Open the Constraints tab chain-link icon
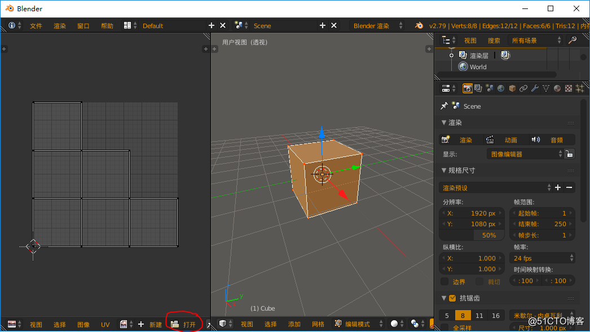 point(523,88)
